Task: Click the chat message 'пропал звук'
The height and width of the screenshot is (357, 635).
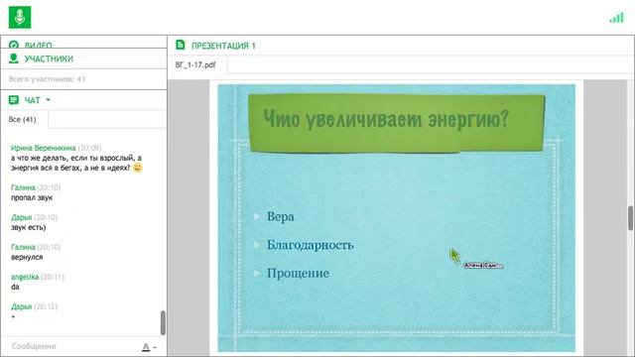Action: click(x=32, y=197)
